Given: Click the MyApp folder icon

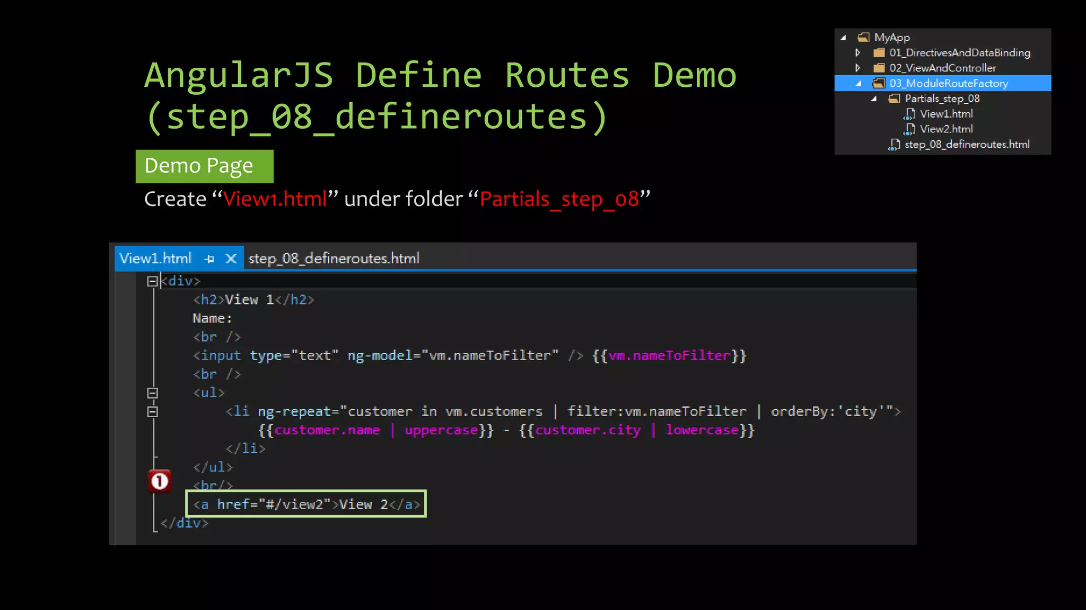Looking at the screenshot, I should pos(864,37).
